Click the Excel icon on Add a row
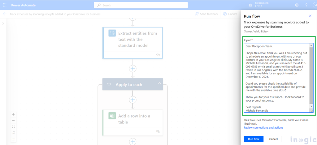 pyautogui.click(x=112, y=116)
